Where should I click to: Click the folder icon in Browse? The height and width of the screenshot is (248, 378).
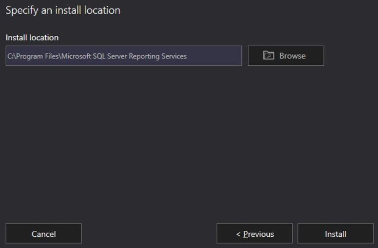coord(269,56)
